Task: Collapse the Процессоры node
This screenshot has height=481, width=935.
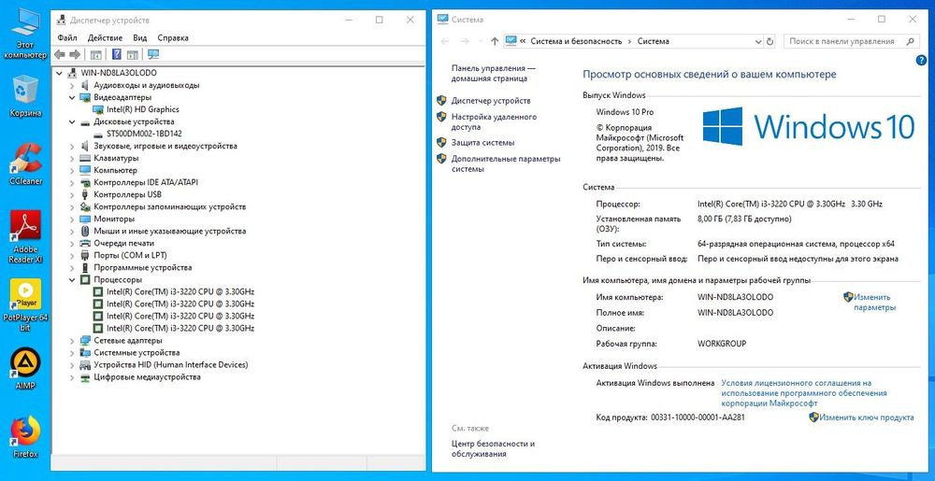Action: pos(72,280)
